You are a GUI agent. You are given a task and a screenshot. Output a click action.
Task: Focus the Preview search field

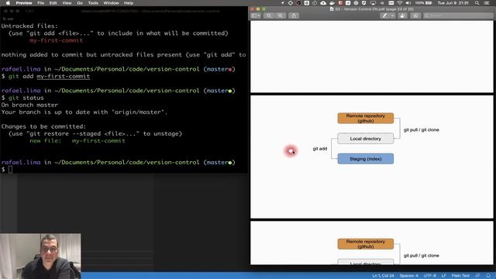458,15
